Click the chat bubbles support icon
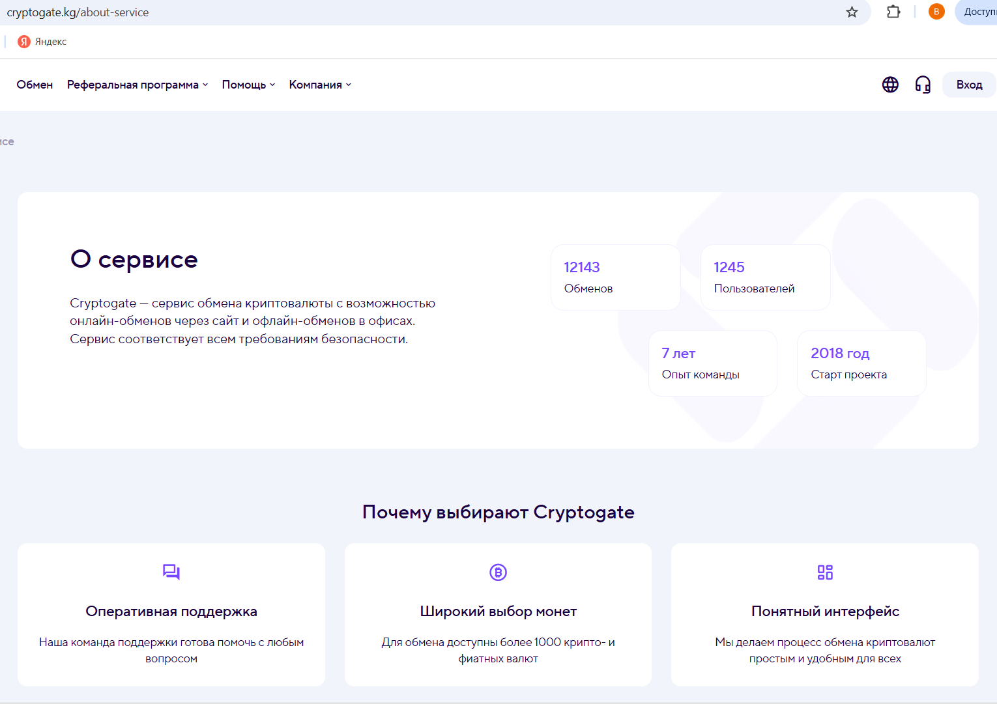Image resolution: width=997 pixels, height=704 pixels. point(171,572)
